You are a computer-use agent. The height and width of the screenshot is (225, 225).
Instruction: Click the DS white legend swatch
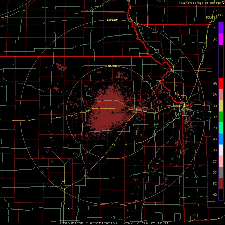(221, 150)
